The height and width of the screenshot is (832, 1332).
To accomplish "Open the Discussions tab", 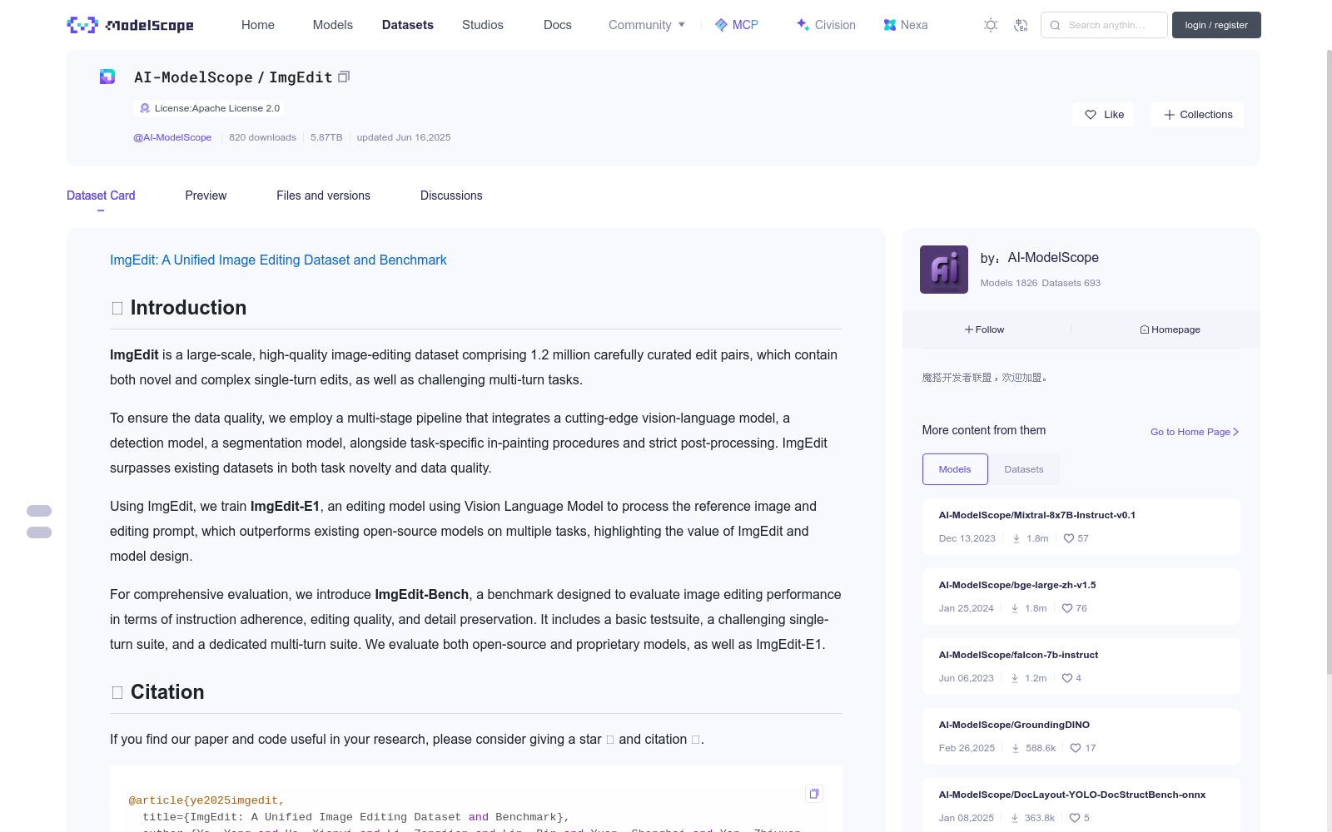I will point(451,196).
